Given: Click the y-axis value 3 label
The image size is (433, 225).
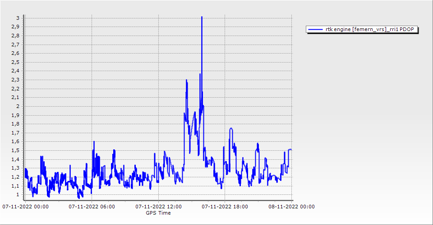Looking at the screenshot, I should pos(18,18).
